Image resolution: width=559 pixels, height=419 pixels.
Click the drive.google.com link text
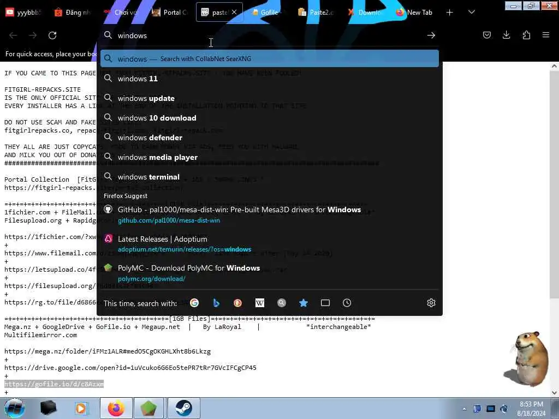[x=130, y=368]
